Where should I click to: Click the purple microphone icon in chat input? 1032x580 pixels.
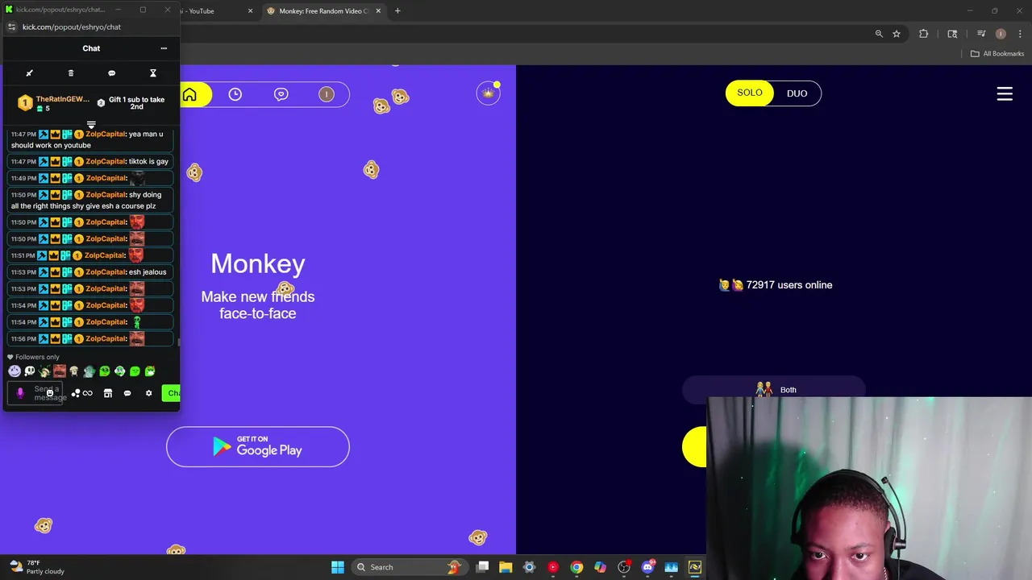point(20,393)
